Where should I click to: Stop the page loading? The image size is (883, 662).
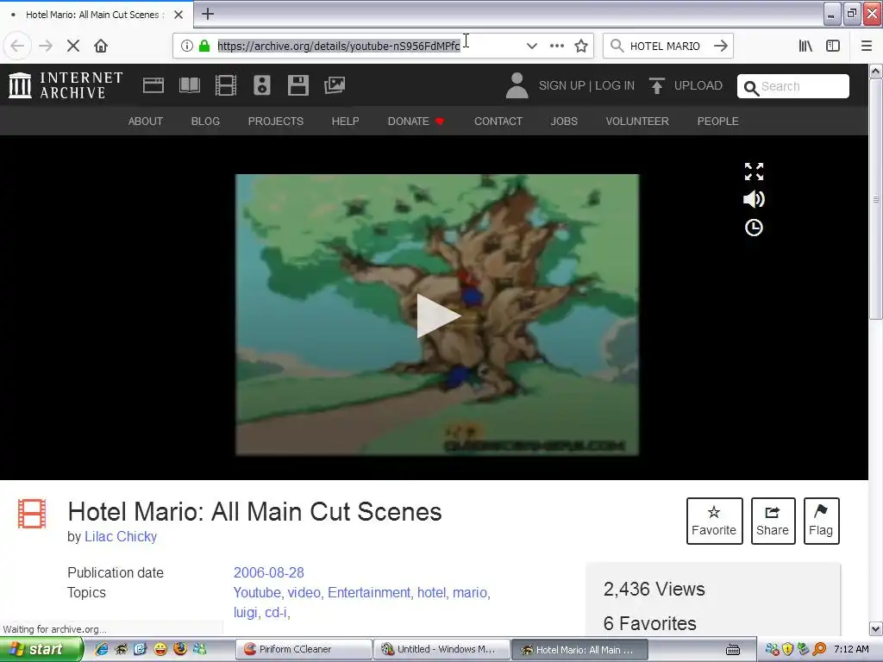tap(73, 46)
